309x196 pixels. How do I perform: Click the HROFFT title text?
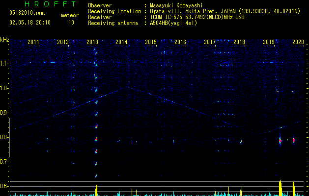pos(50,4)
